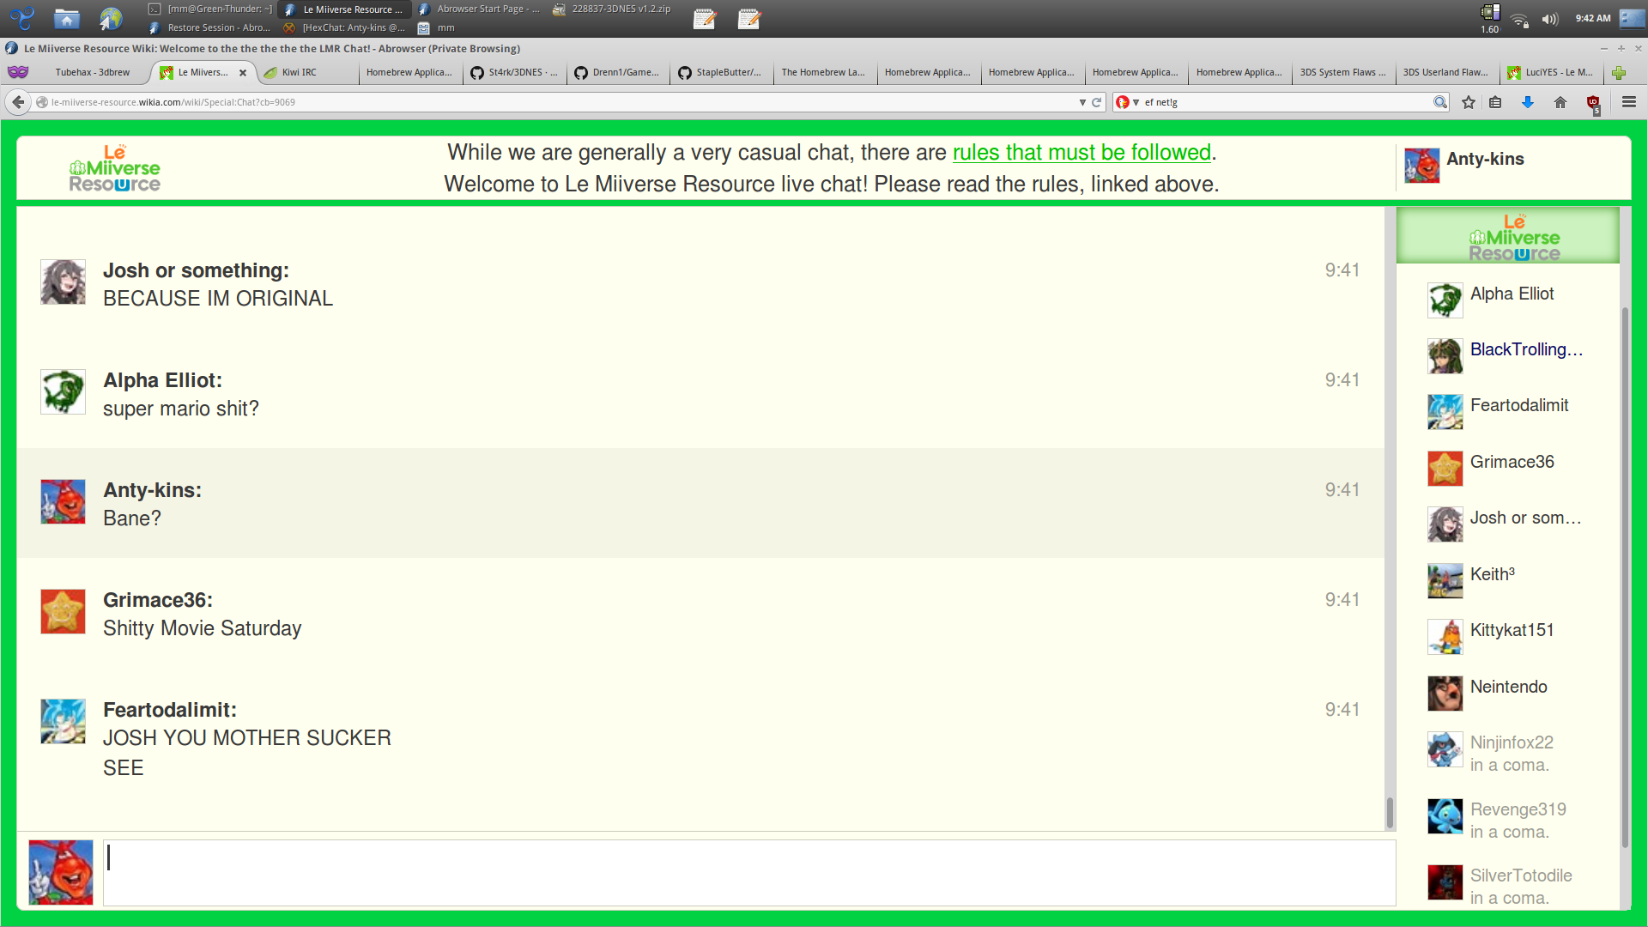Switch to the St4rk/3DNES tab
The height and width of the screenshot is (927, 1648).
point(515,73)
